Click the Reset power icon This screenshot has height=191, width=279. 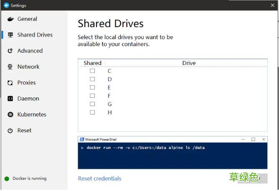pos(10,131)
